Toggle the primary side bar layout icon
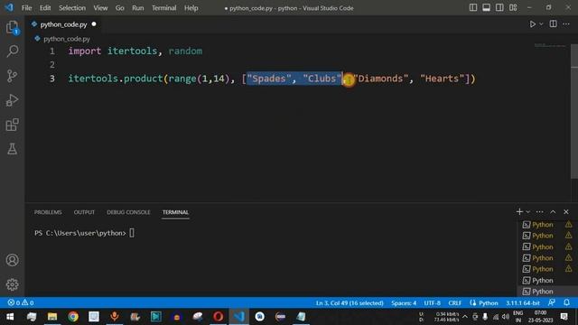Image resolution: width=578 pixels, height=325 pixels. (x=473, y=7)
